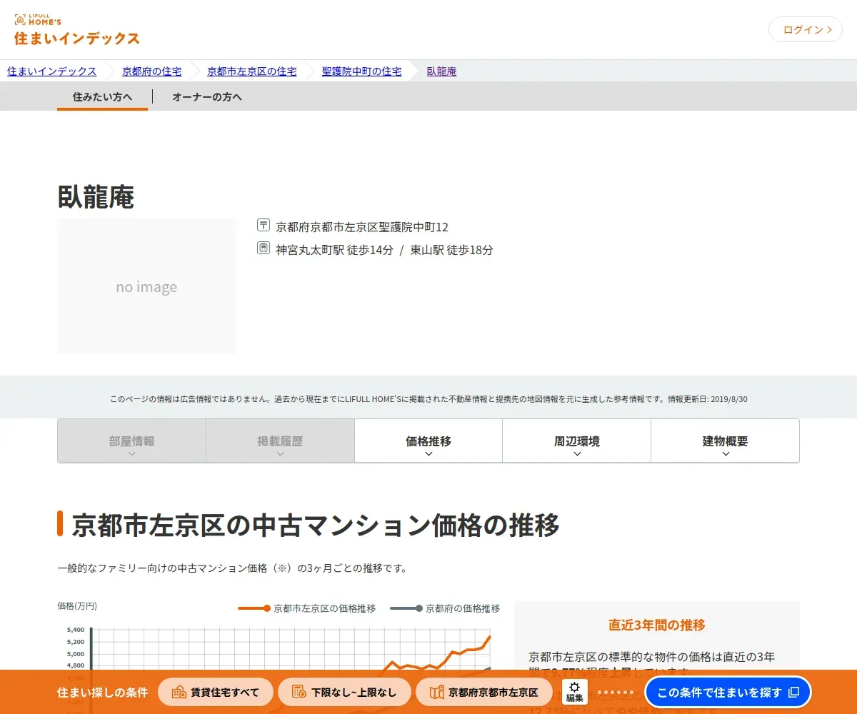Click the postal address icon
This screenshot has width=857, height=714.
[x=264, y=226]
